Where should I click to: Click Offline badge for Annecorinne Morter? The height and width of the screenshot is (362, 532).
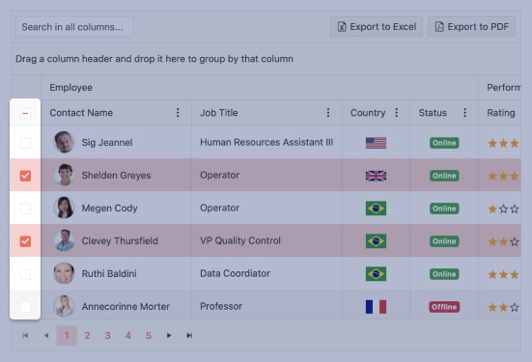[x=444, y=307]
